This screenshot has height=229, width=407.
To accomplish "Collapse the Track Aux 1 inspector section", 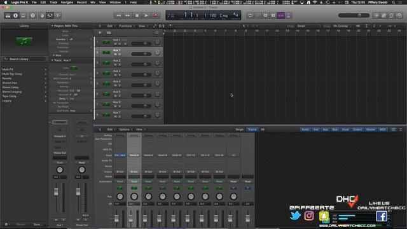I will coord(52,60).
